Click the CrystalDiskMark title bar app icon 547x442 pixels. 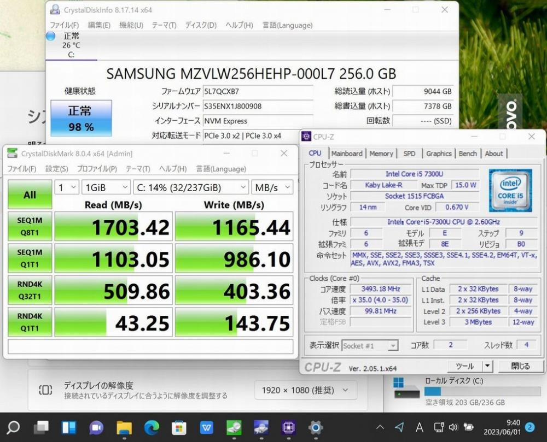12,154
